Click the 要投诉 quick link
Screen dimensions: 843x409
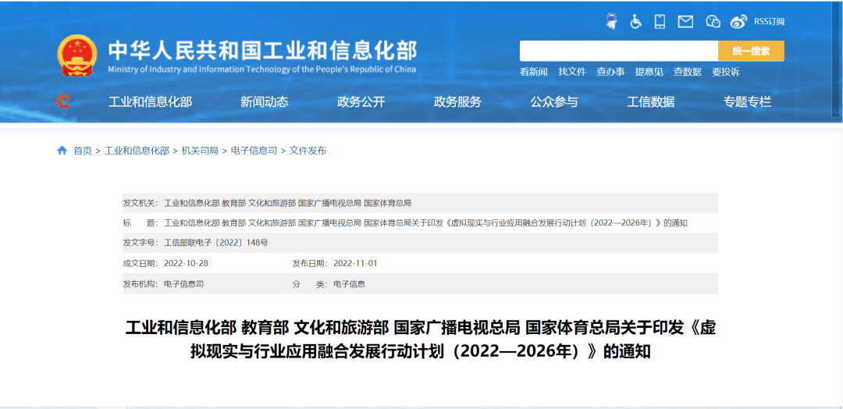point(725,72)
